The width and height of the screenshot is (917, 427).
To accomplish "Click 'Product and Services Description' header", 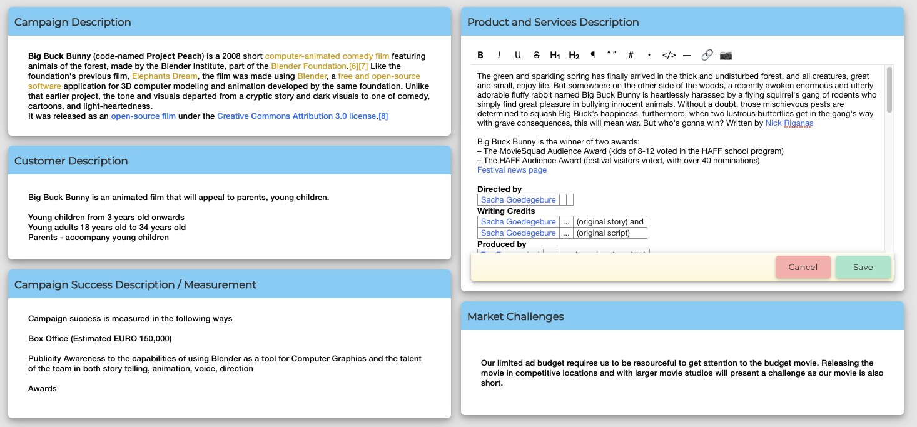I will 682,22.
